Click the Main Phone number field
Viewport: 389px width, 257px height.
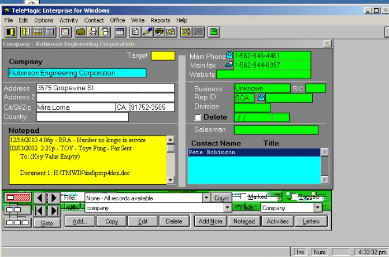click(272, 56)
